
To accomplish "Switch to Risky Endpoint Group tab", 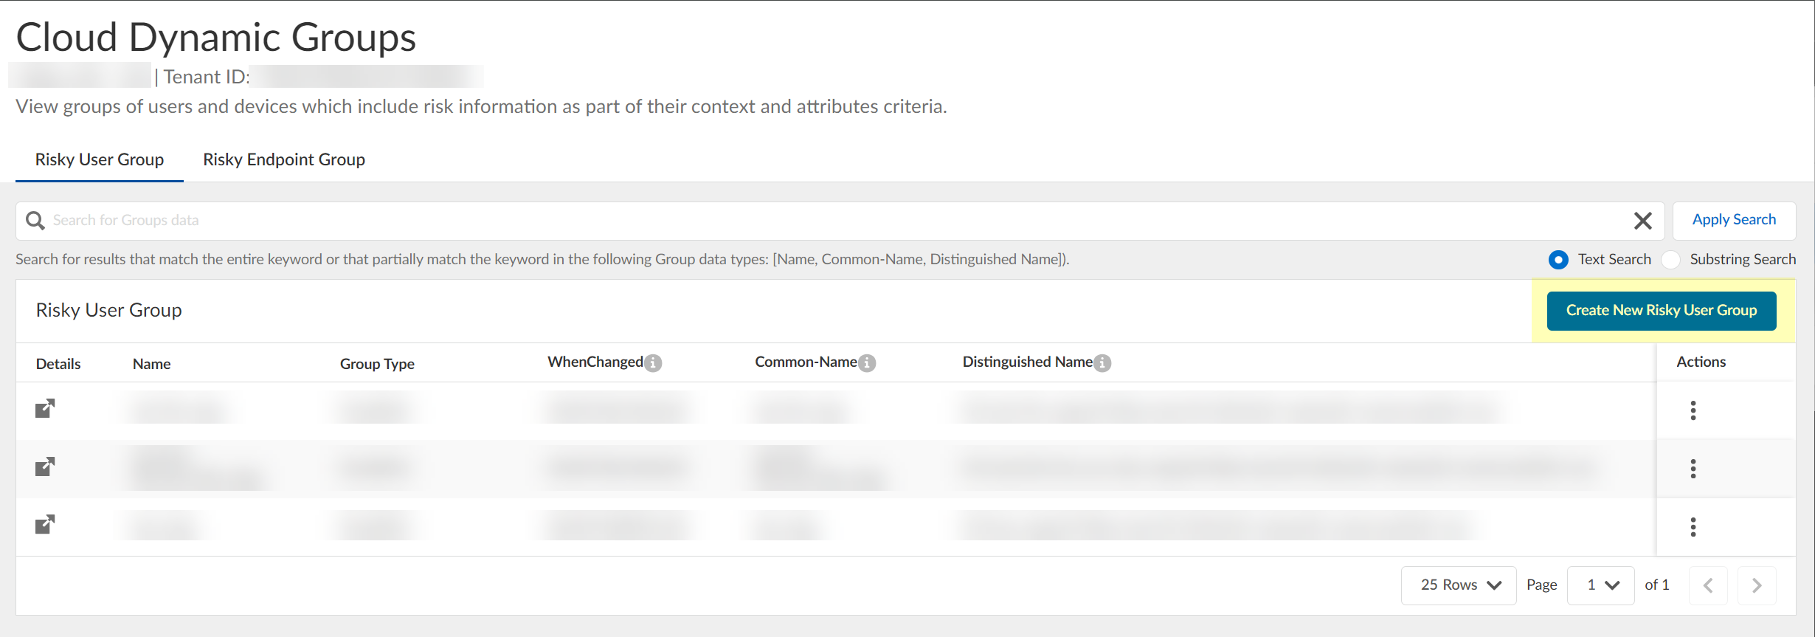I will click(x=284, y=159).
